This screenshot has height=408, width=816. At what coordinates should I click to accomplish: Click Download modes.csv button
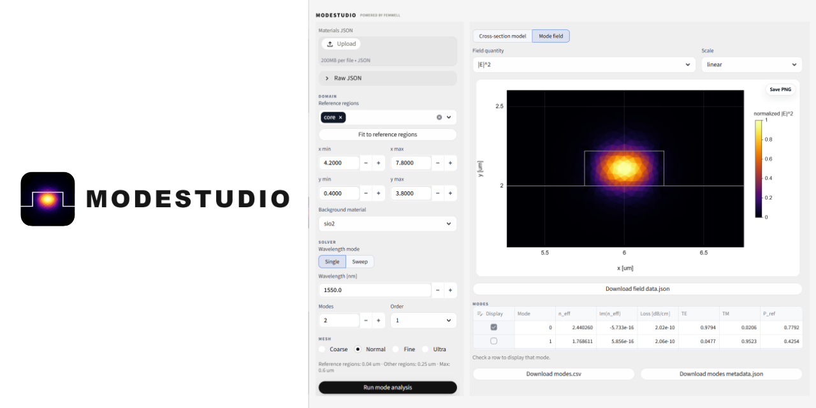554,374
